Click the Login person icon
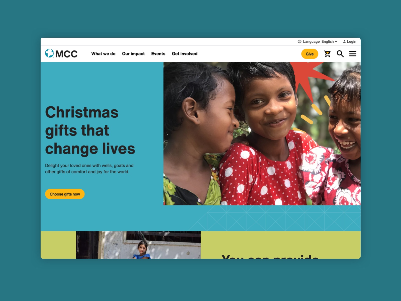Viewport: 401px width, 301px height. pos(344,42)
